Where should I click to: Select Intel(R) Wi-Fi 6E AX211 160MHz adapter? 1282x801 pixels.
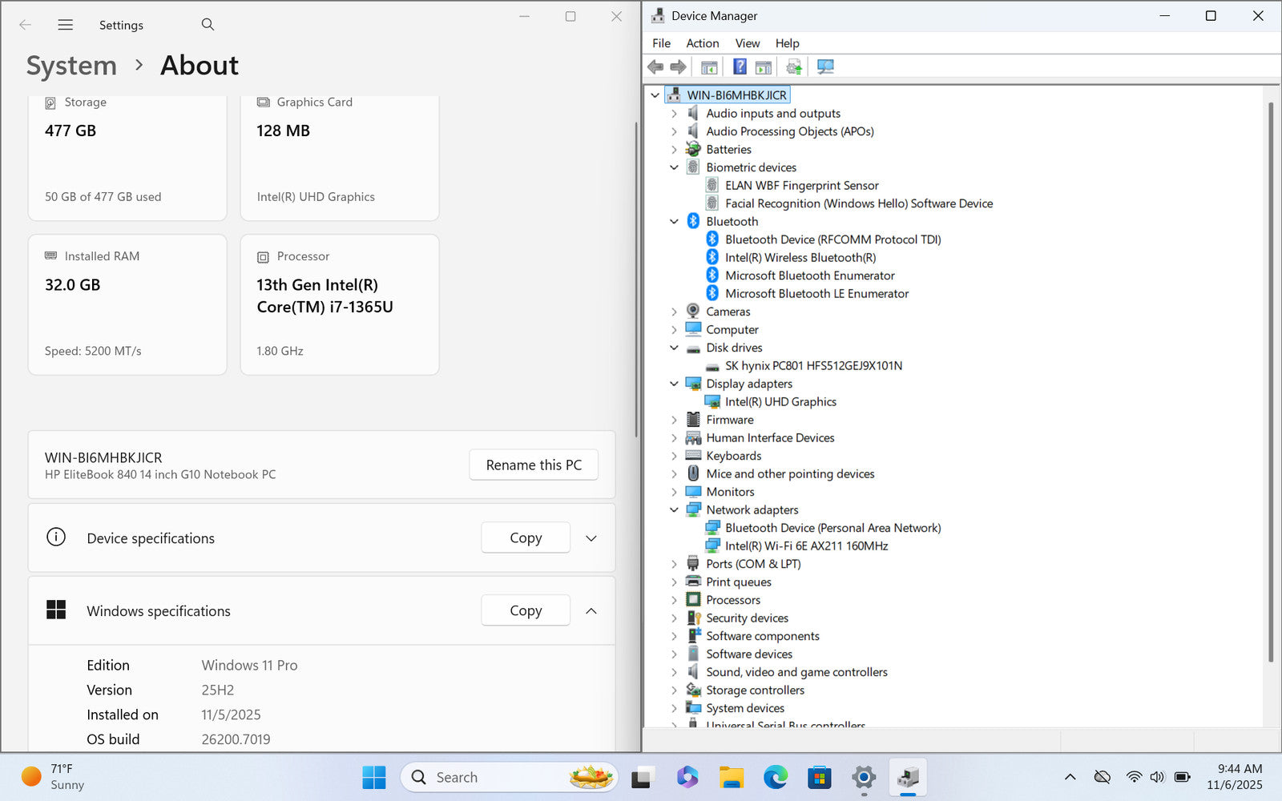806,545
